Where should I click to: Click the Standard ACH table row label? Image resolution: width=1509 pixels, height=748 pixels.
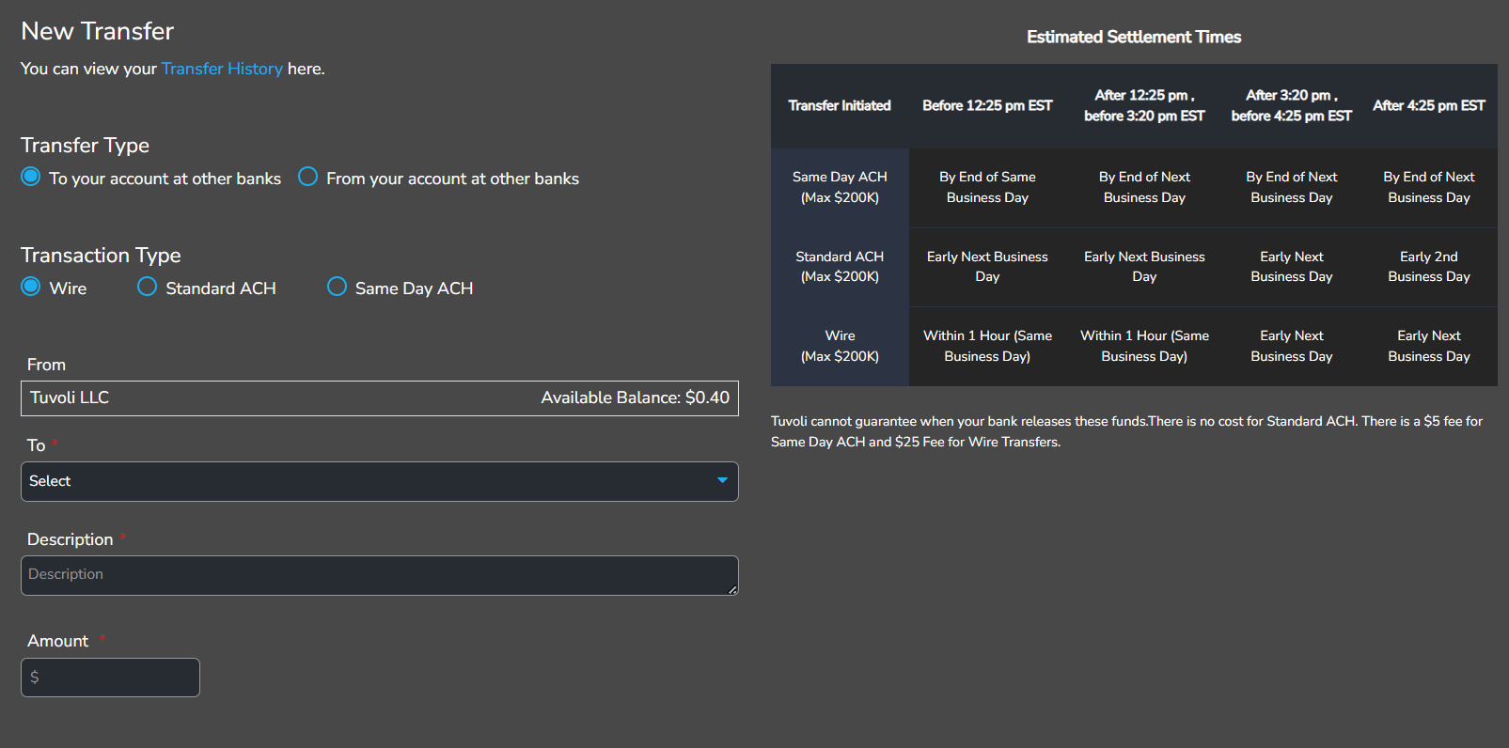tap(840, 267)
